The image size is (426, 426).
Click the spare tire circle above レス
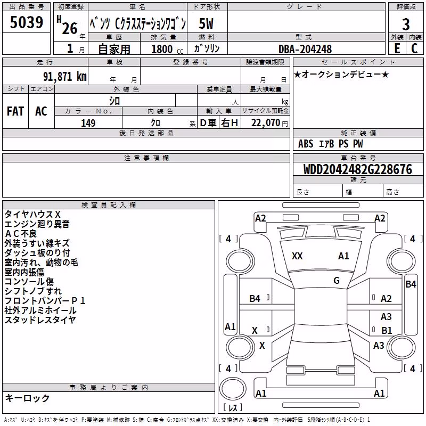coord(233,389)
